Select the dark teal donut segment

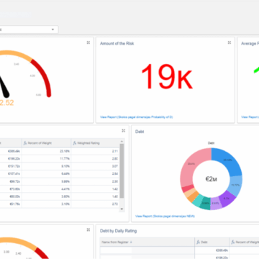(205, 204)
